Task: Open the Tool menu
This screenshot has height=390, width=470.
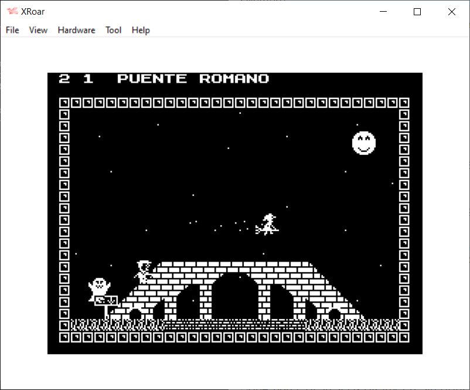Action: 113,30
